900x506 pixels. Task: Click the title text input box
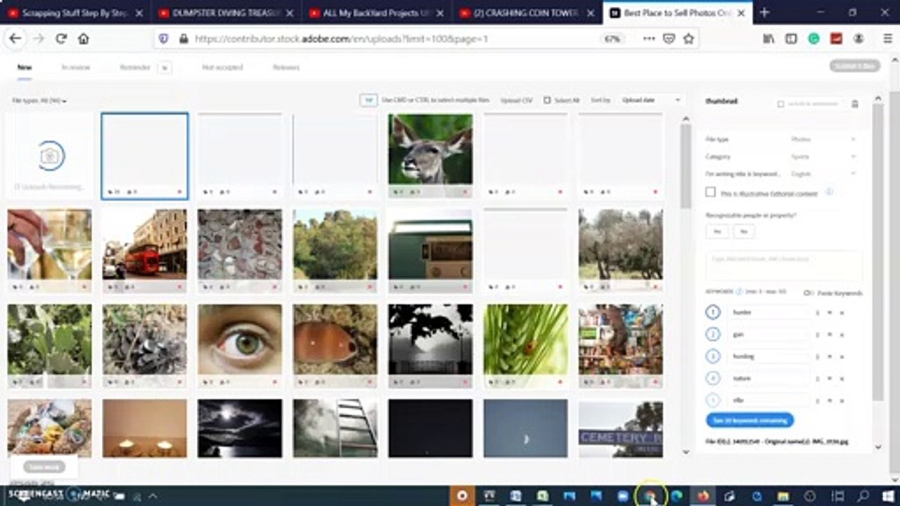[x=783, y=267]
